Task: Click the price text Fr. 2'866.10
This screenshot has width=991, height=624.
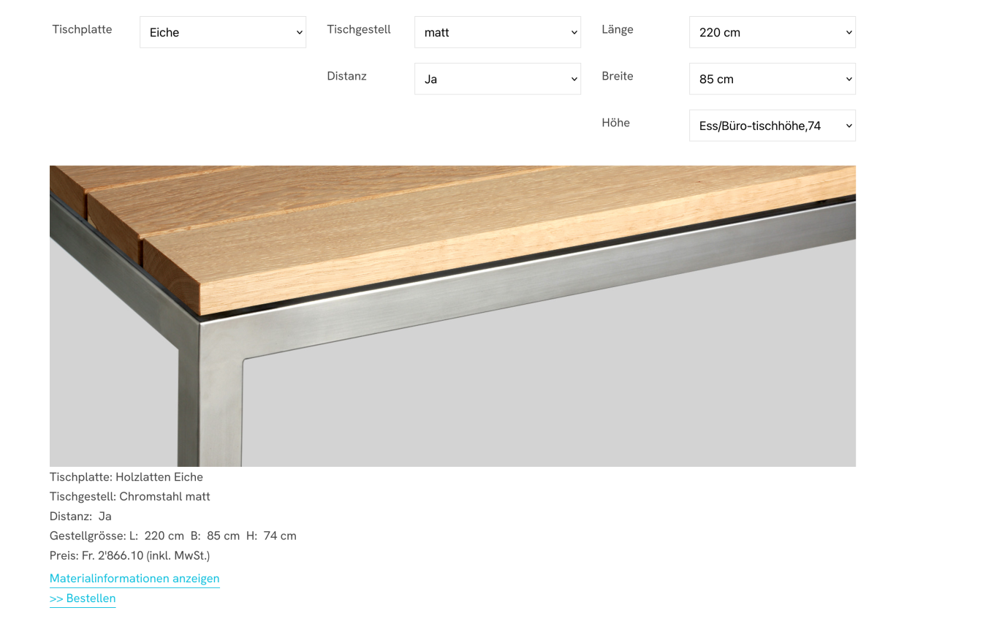Action: [113, 555]
